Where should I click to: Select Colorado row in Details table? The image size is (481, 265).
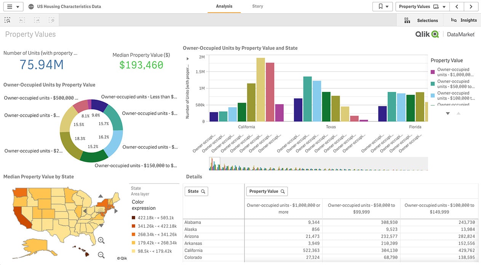coord(331,257)
